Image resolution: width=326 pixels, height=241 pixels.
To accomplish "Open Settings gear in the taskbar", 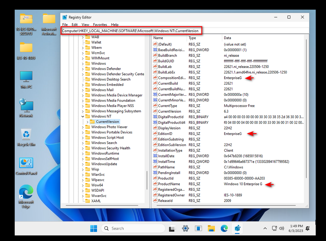I will (185, 229).
